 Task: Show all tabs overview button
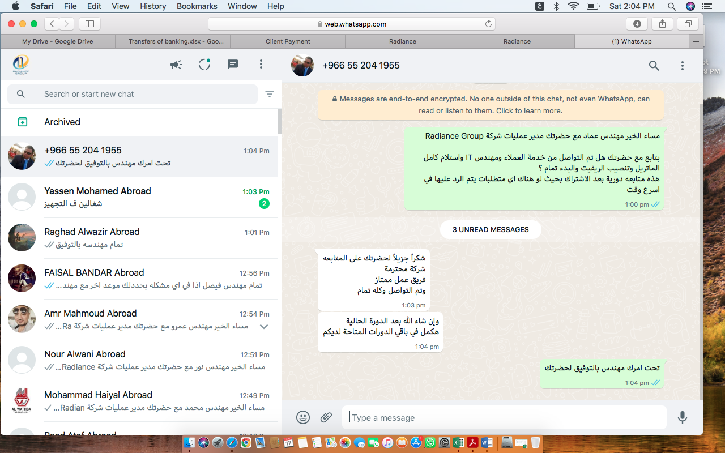[688, 24]
